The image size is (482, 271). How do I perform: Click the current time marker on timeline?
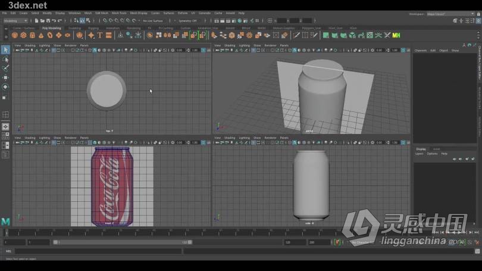6,232
